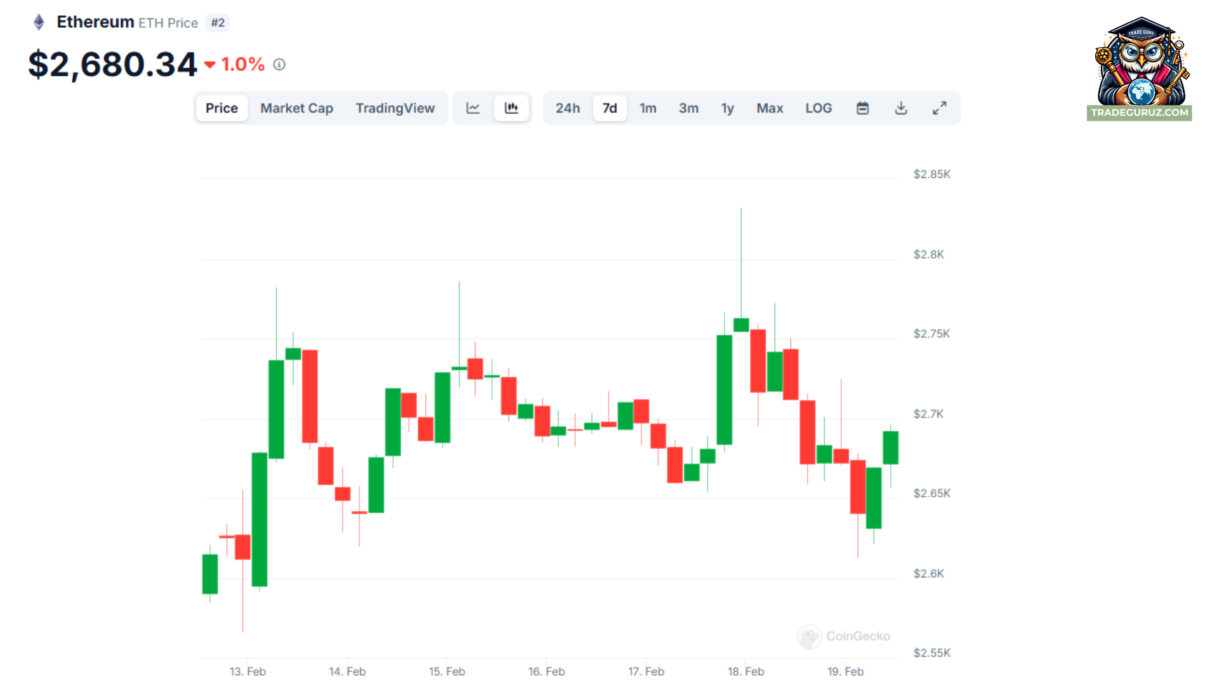Viewport: 1219px width, 686px height.
Task: Select the candlestick chart view icon
Action: [511, 108]
